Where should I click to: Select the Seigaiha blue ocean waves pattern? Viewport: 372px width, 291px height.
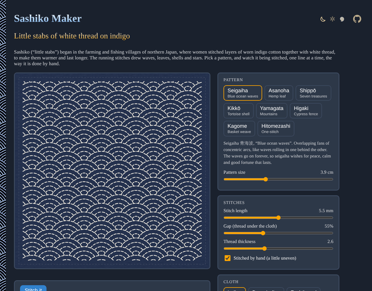tap(243, 93)
